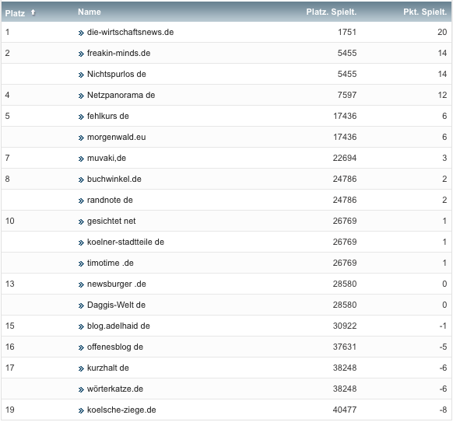Screen dimensions: 453x422
Task: Click arrow icon beside morgenwald.eu
Action: coord(81,138)
